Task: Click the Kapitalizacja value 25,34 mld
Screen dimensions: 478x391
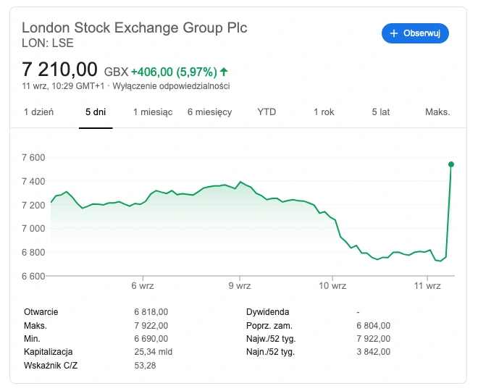Action: tap(154, 352)
